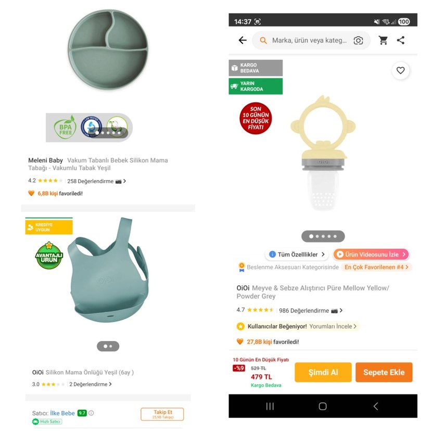Image resolution: width=431 pixels, height=431 pixels.
Task: Toggle the heart favorite button
Action: (400, 70)
